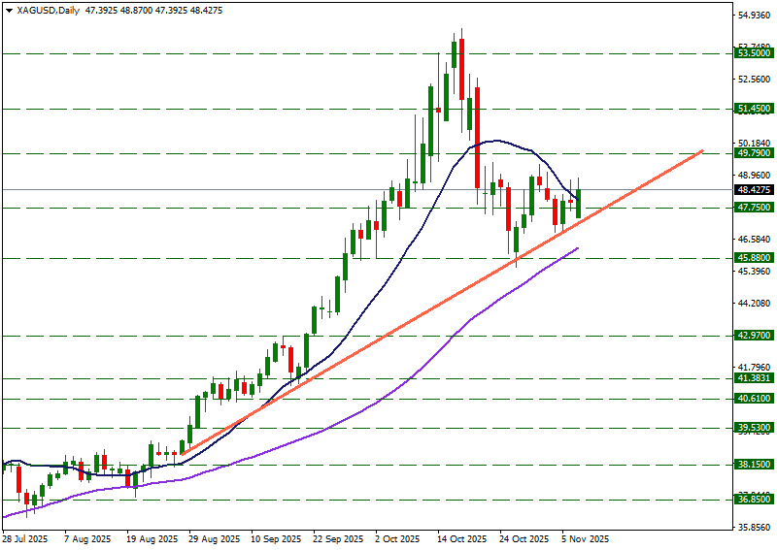Click the 49.7900 price level label
Image resolution: width=777 pixels, height=550 pixels.
pos(754,153)
